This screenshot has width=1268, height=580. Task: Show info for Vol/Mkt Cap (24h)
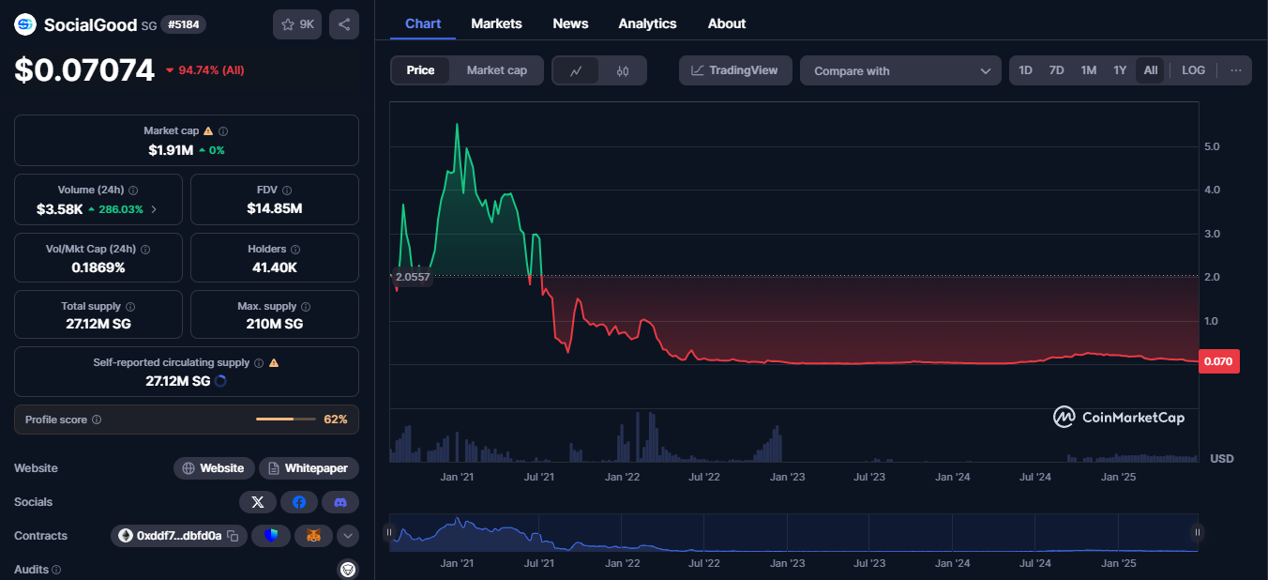145,250
